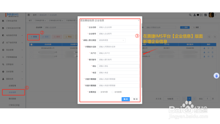220x124 pixels.
Task: Click the 年度开票限额 input field
Action: (x=118, y=85)
